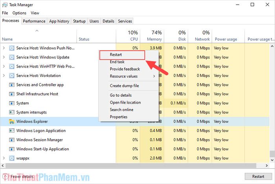
Task: Click the System process icon
Action: click(x=12, y=103)
